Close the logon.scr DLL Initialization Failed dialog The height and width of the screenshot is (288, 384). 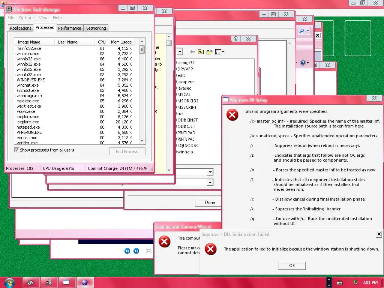(x=379, y=234)
